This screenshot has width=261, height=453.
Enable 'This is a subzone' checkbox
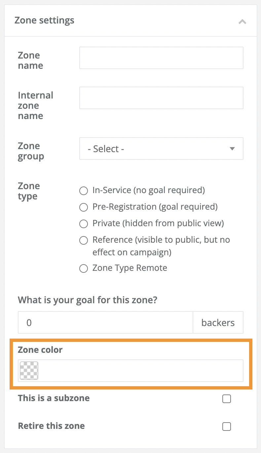(x=226, y=399)
